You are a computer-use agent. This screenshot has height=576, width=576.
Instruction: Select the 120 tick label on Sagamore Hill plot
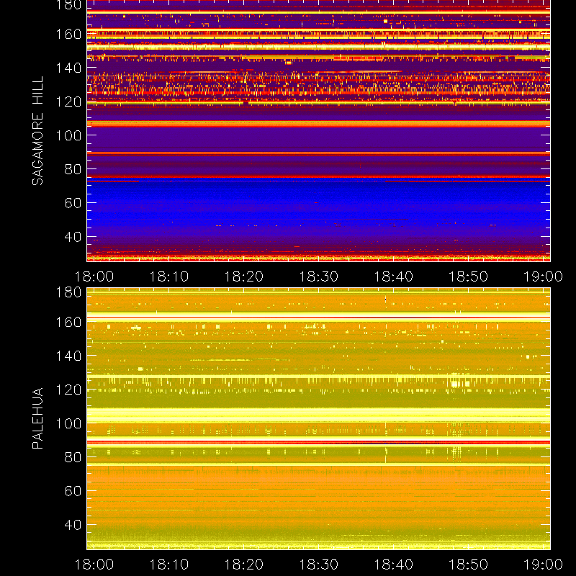[68, 102]
